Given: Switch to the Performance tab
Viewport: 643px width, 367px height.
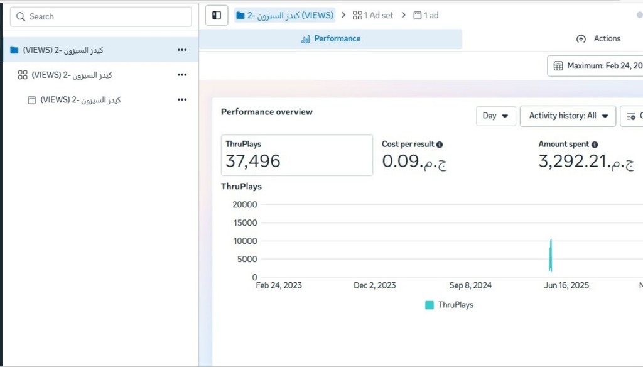Looking at the screenshot, I should [330, 39].
